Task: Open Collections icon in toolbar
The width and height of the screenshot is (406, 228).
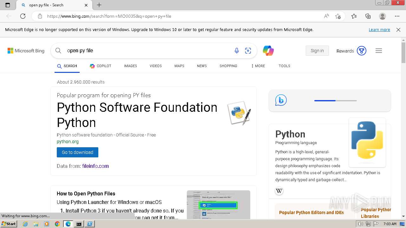Action: coord(368,16)
